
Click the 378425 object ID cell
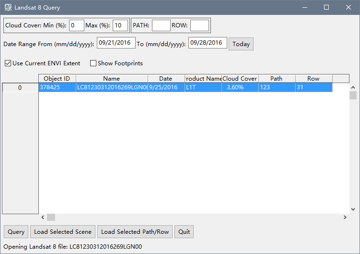(x=57, y=87)
